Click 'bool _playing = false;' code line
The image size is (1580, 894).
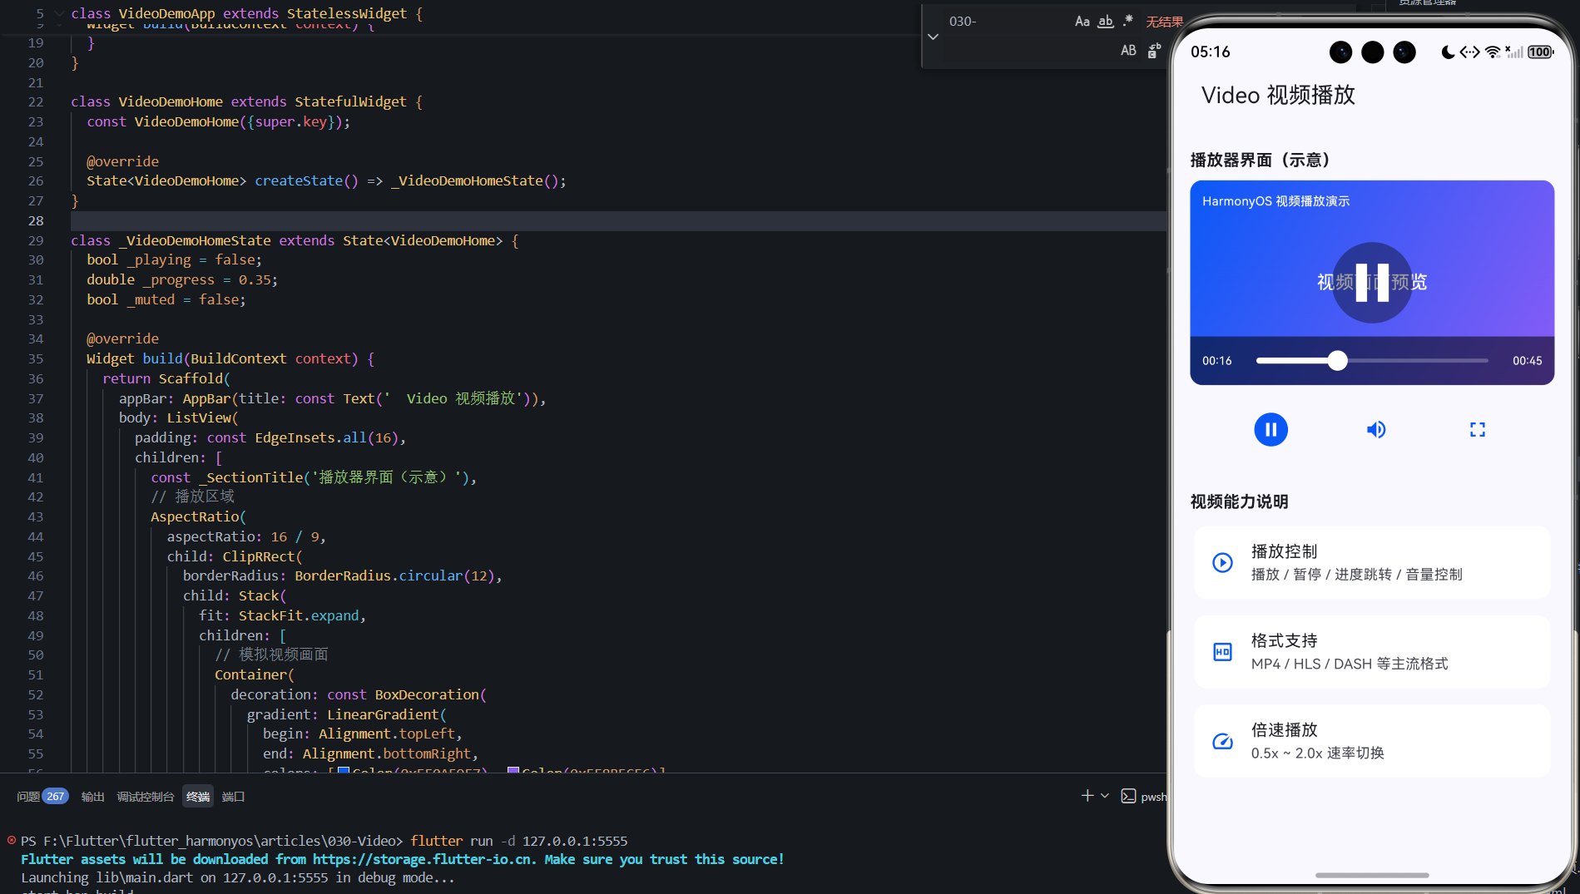174,260
